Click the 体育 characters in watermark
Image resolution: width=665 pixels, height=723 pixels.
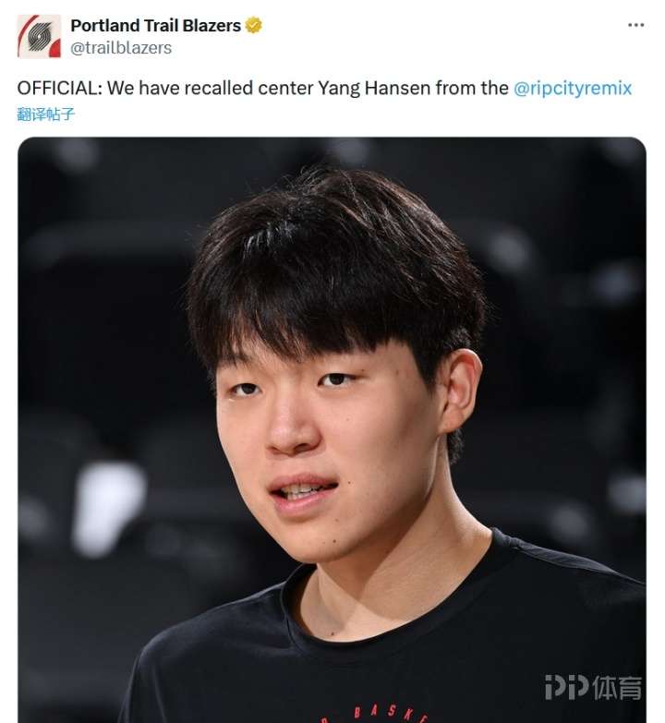[617, 688]
